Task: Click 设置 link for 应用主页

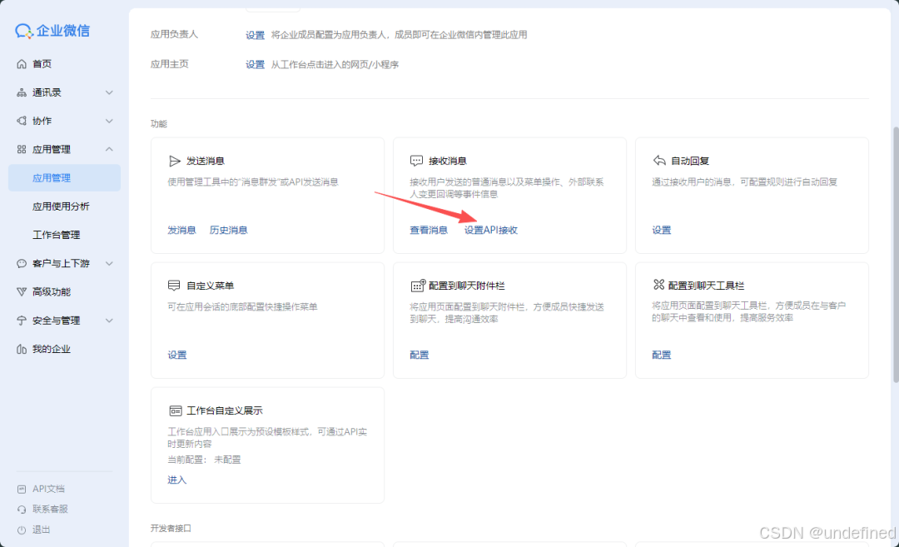Action: [256, 65]
